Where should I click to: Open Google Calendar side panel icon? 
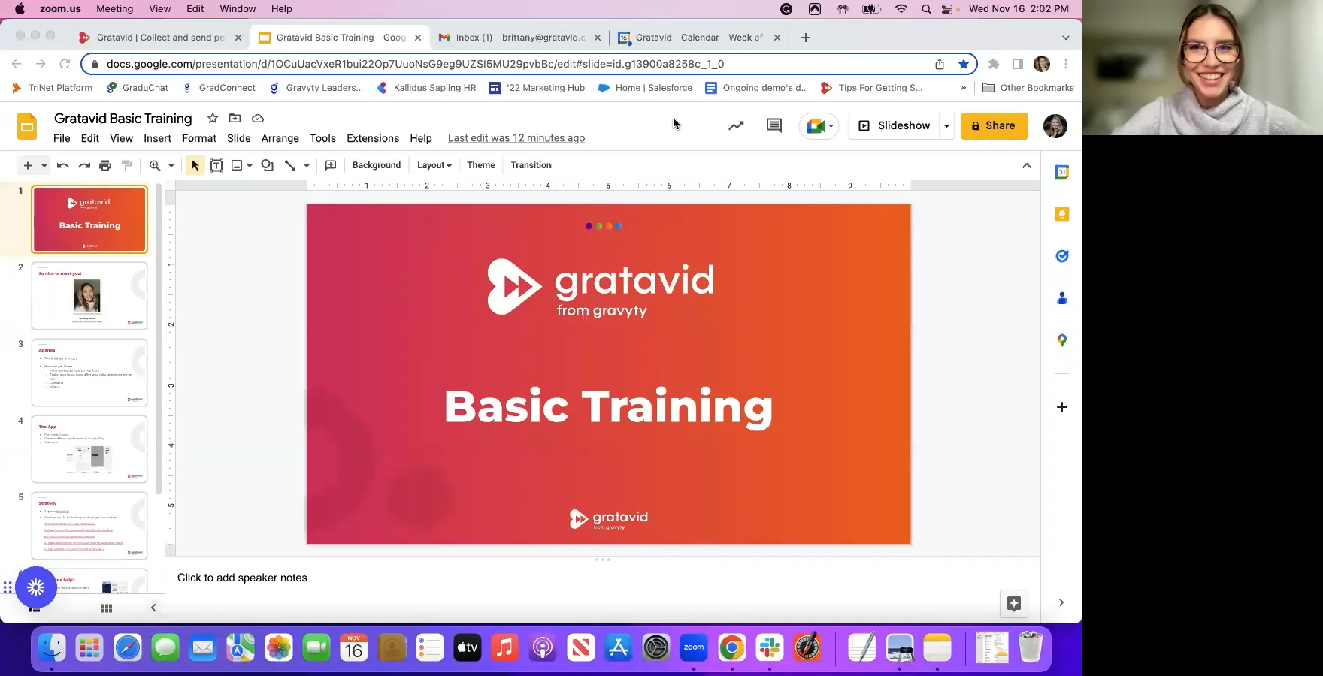tap(1062, 172)
